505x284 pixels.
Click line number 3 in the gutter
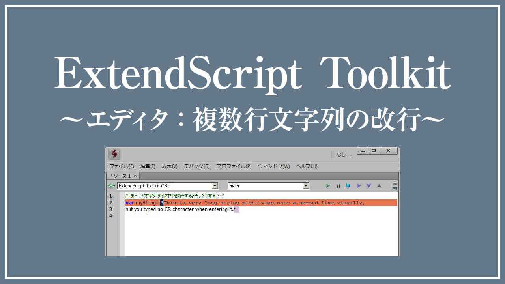[x=110, y=209]
